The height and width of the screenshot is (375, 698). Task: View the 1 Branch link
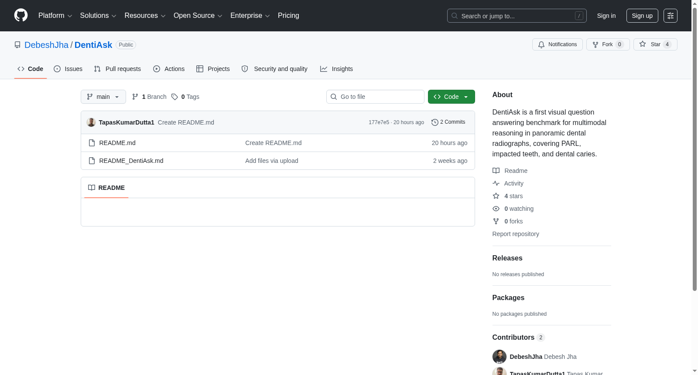tap(149, 97)
